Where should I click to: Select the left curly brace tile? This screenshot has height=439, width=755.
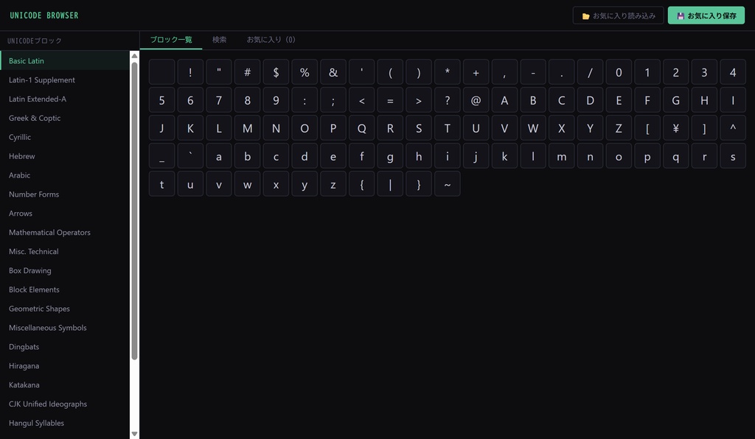[361, 183]
